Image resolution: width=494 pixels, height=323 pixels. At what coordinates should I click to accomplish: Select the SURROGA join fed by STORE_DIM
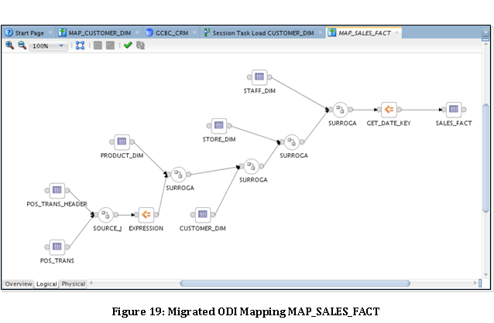tap(292, 142)
